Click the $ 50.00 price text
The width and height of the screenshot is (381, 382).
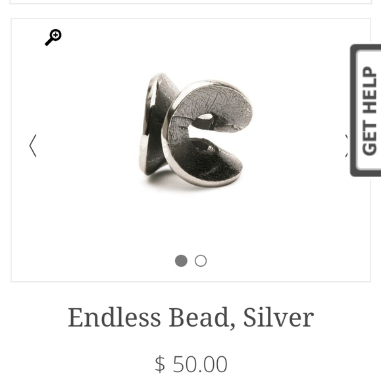(191, 364)
